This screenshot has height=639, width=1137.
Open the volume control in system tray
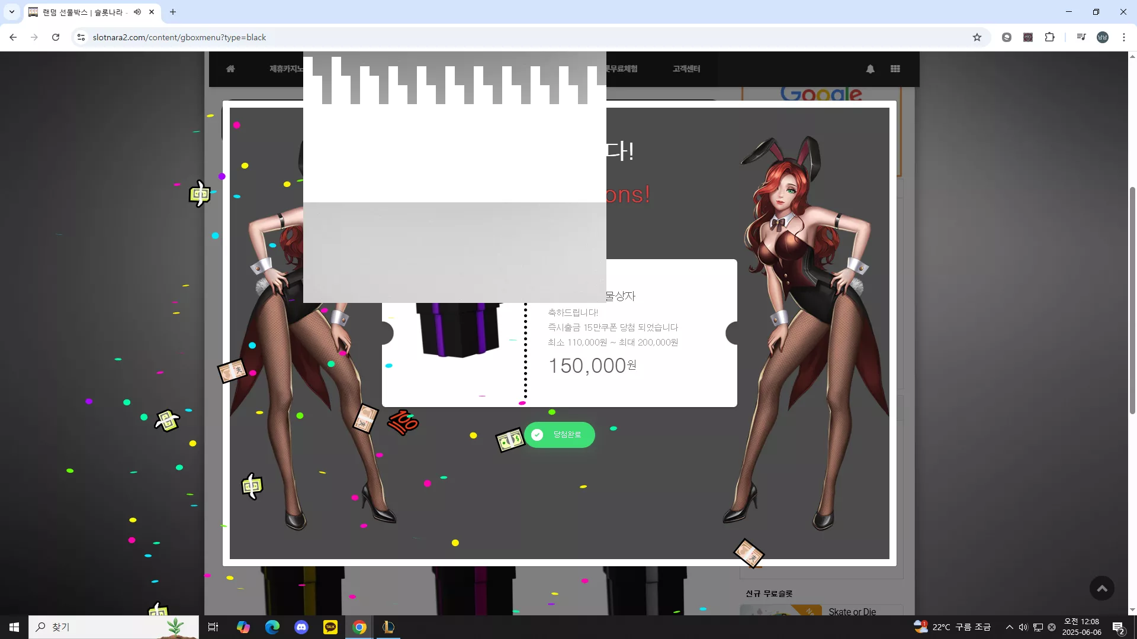point(1023,627)
